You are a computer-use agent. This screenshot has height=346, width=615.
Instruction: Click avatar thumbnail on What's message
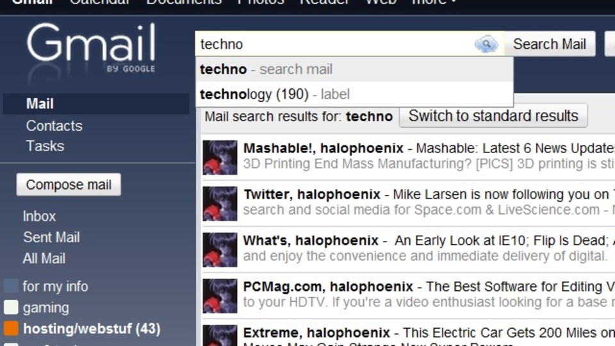[220, 249]
